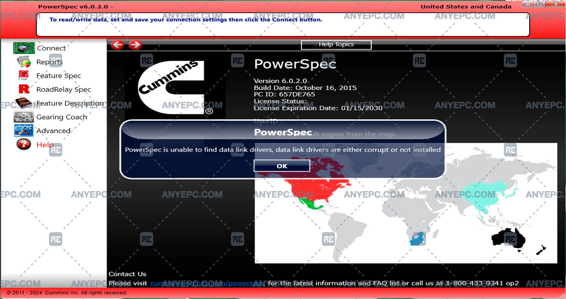Screen dimensions: 566x299
Task: Open the Connect sidebar icon
Action: (24, 48)
